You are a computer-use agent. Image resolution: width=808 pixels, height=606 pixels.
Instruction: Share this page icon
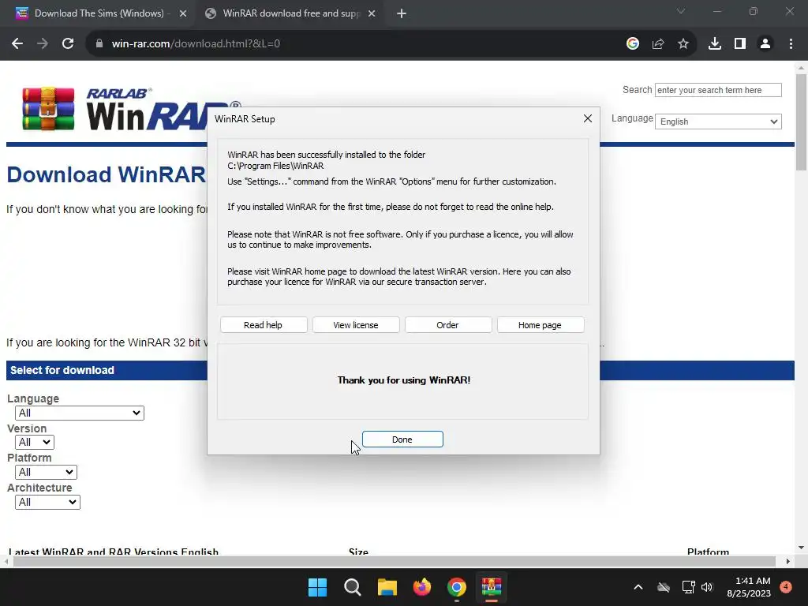click(x=658, y=44)
